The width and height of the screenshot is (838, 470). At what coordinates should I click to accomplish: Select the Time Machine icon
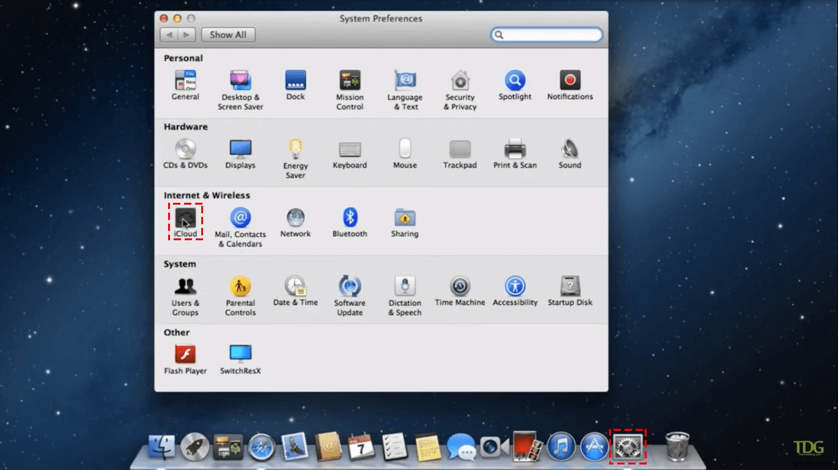tap(459, 286)
